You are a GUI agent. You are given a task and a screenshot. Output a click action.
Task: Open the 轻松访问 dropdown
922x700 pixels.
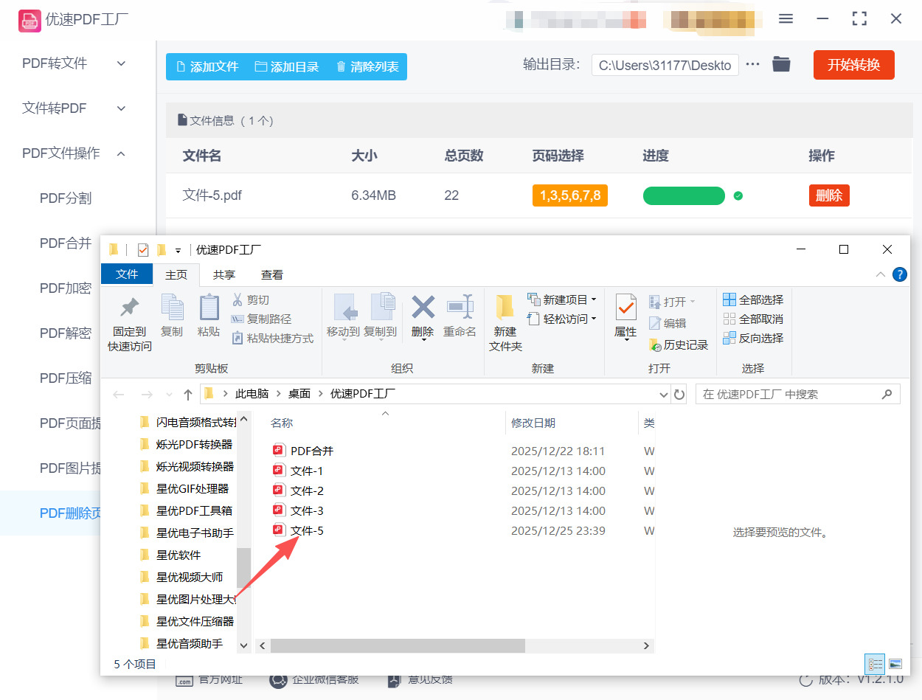563,319
